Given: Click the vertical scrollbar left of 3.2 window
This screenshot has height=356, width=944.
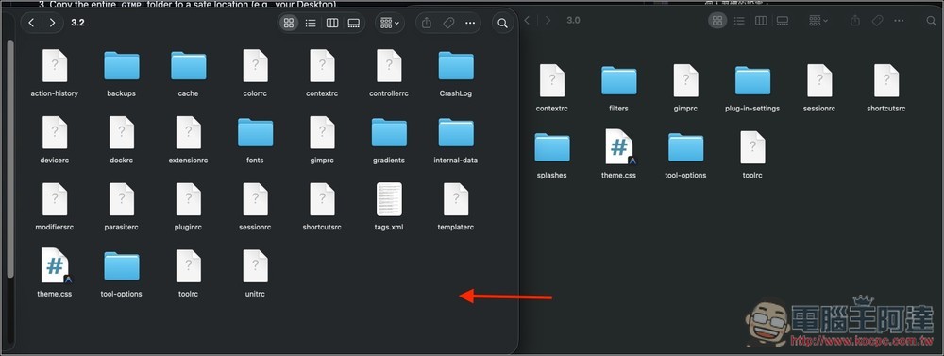Looking at the screenshot, I should click(x=9, y=159).
